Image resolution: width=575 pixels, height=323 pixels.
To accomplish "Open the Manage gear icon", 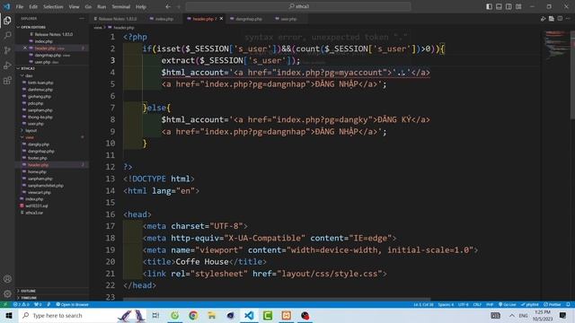I will coord(7,293).
